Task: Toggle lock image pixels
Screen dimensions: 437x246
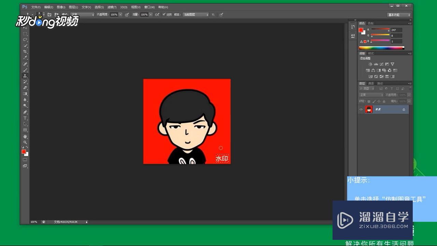Action: (374, 101)
